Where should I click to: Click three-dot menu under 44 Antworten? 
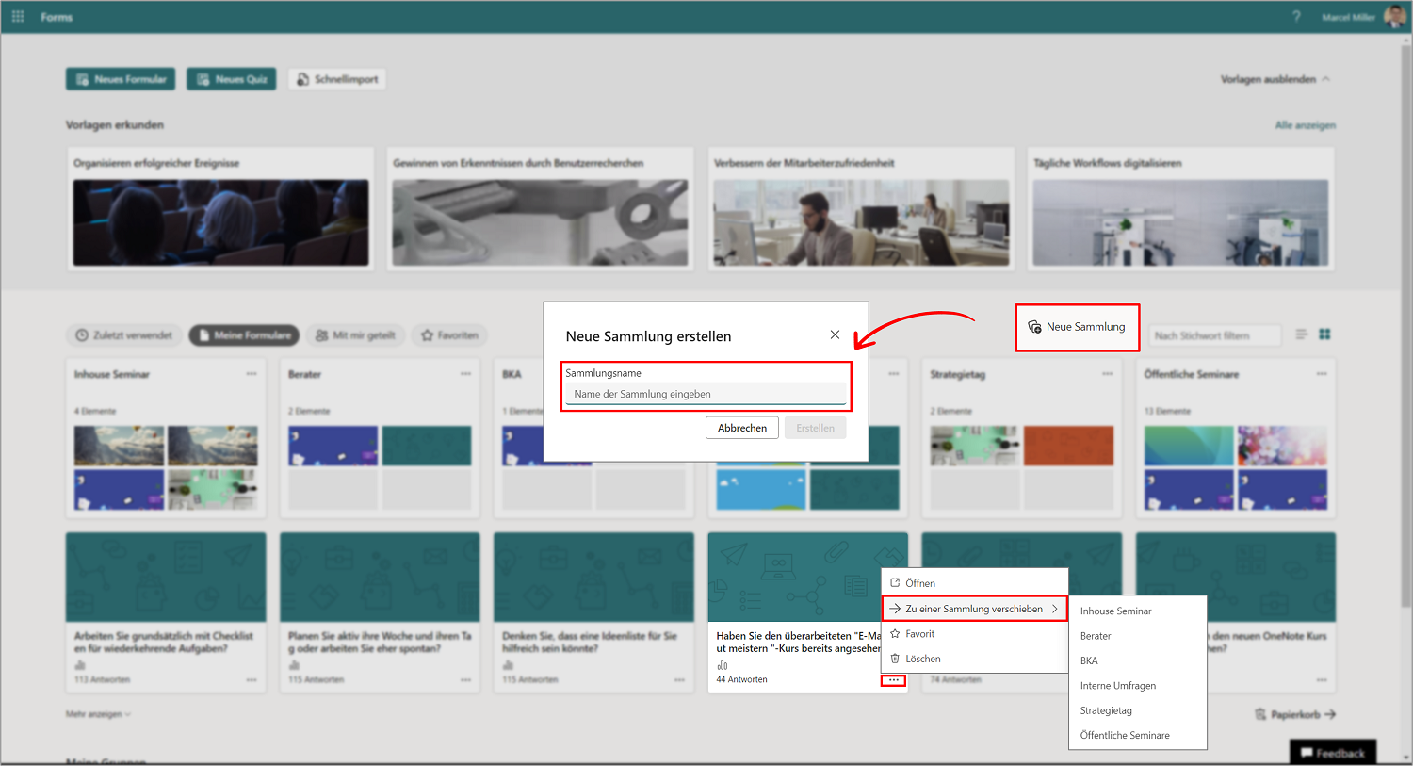tap(893, 680)
